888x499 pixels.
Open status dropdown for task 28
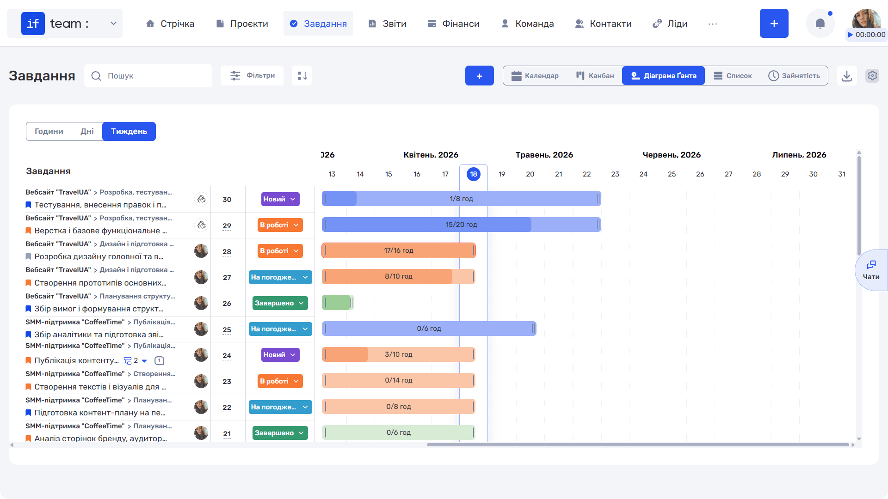point(280,251)
